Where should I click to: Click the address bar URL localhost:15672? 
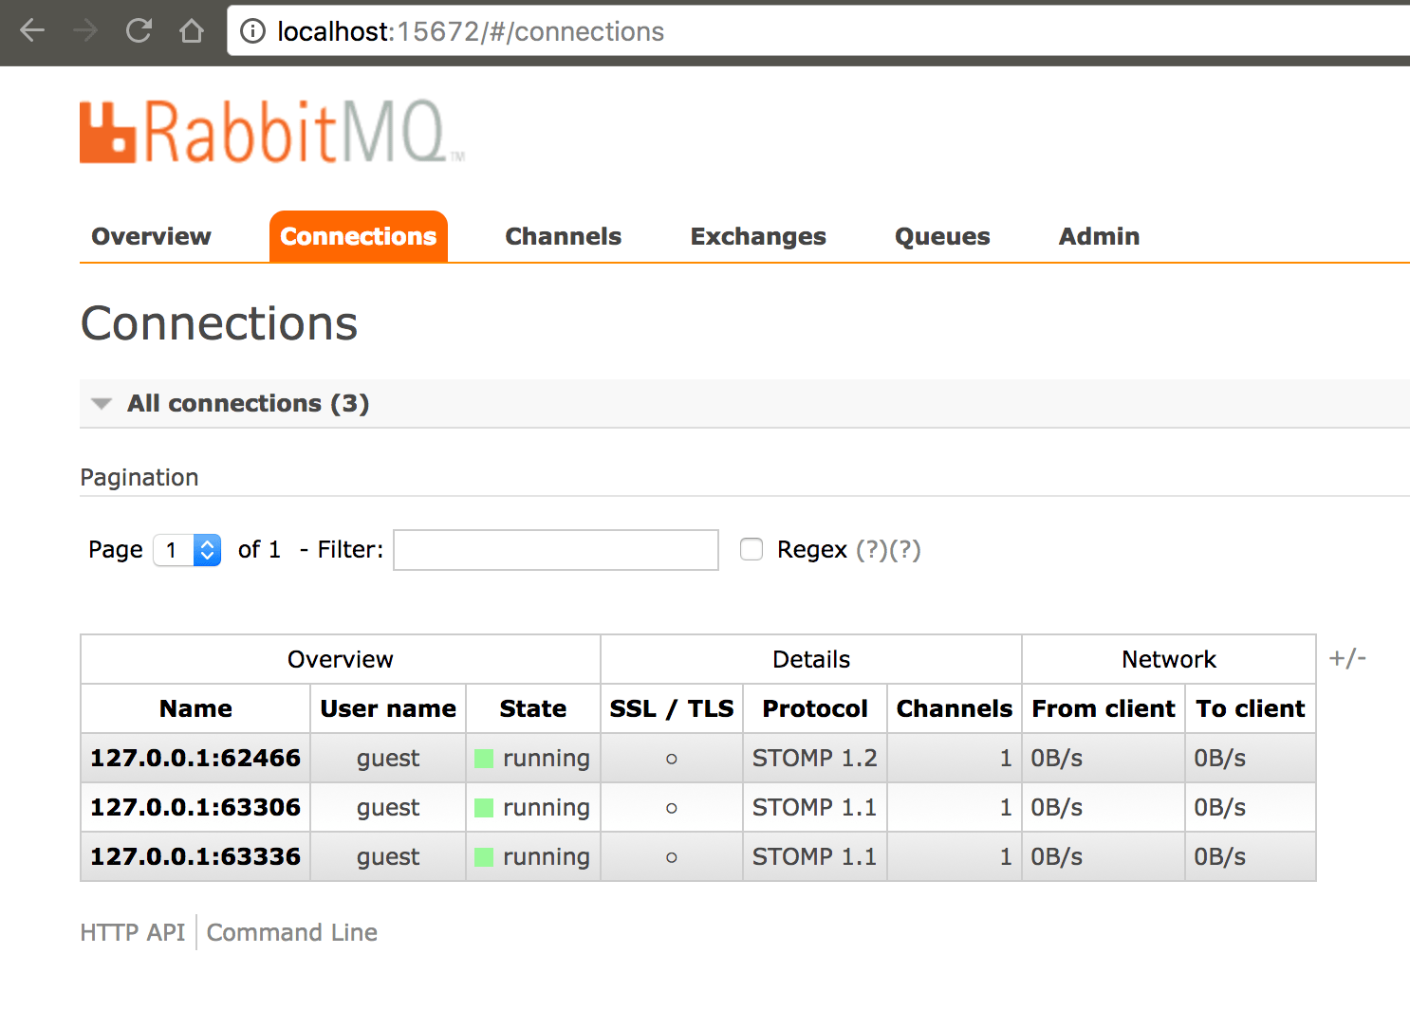pyautogui.click(x=471, y=31)
